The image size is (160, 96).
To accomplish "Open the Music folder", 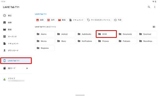I will pyautogui.click(x=65, y=41).
